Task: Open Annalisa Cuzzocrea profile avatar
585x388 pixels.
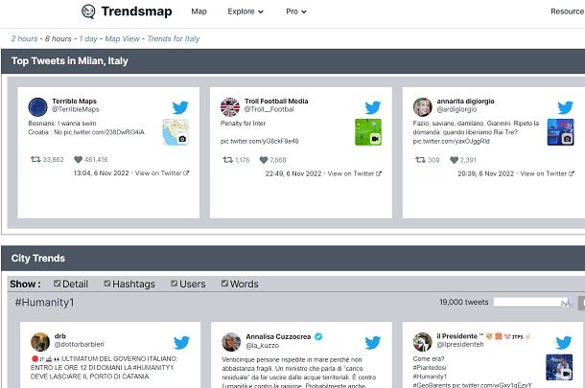Action: tap(231, 342)
